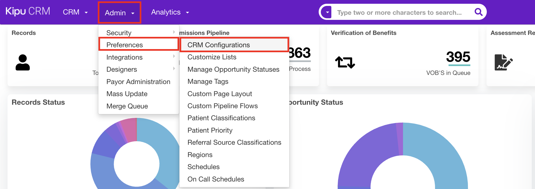Click the Assessment signature document icon
535x189 pixels.
(503, 62)
